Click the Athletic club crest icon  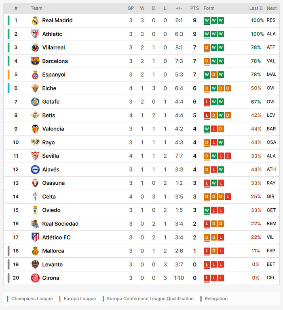(35, 34)
